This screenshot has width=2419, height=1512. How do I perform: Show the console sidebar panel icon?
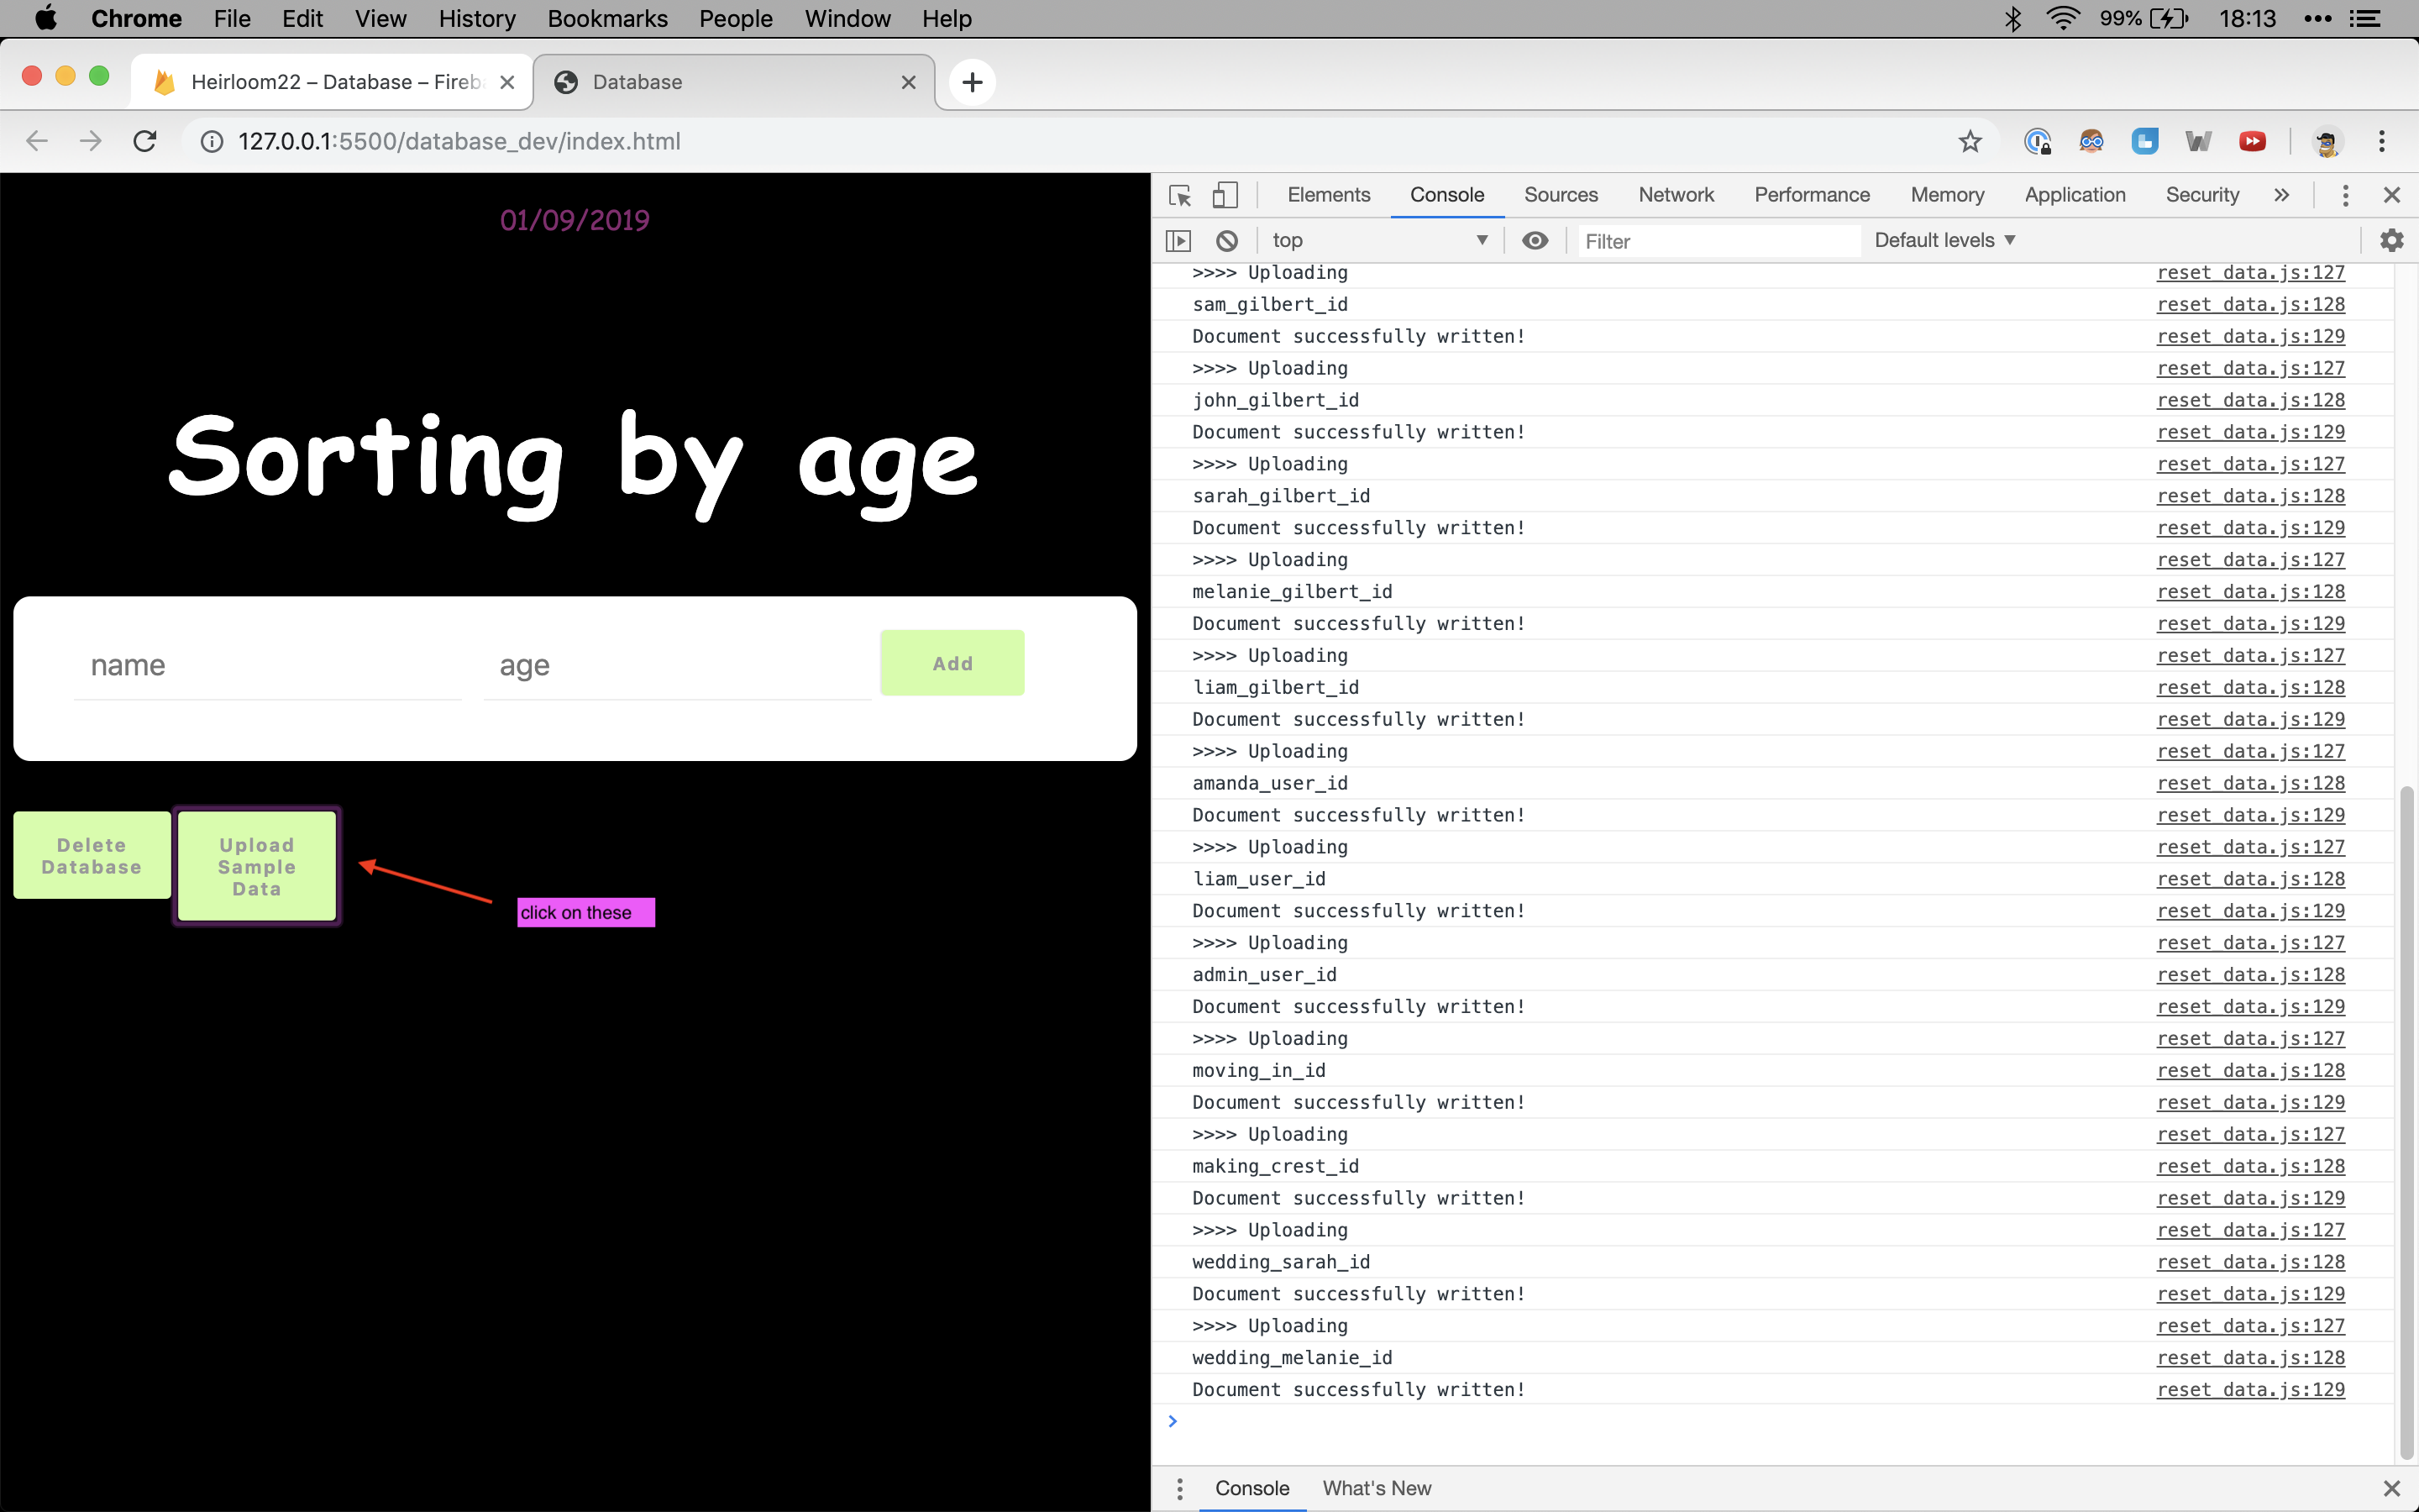(x=1178, y=241)
